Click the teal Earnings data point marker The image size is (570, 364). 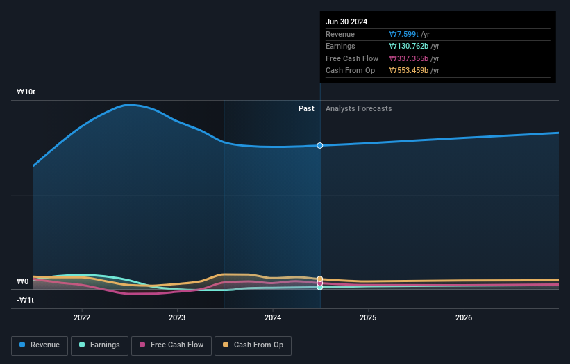[320, 288]
